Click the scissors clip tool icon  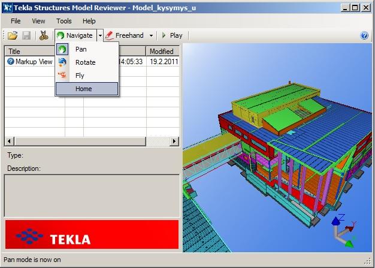pos(44,35)
